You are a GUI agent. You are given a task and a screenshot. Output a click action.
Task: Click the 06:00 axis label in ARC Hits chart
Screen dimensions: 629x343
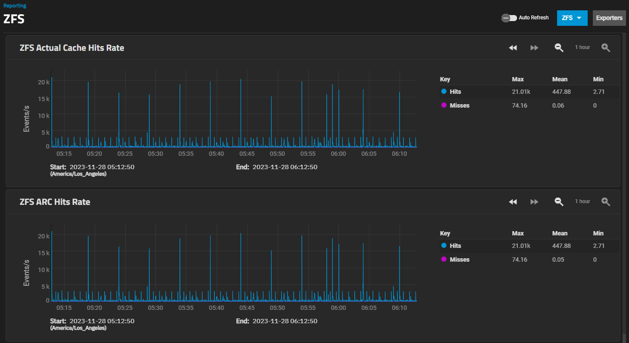click(338, 308)
